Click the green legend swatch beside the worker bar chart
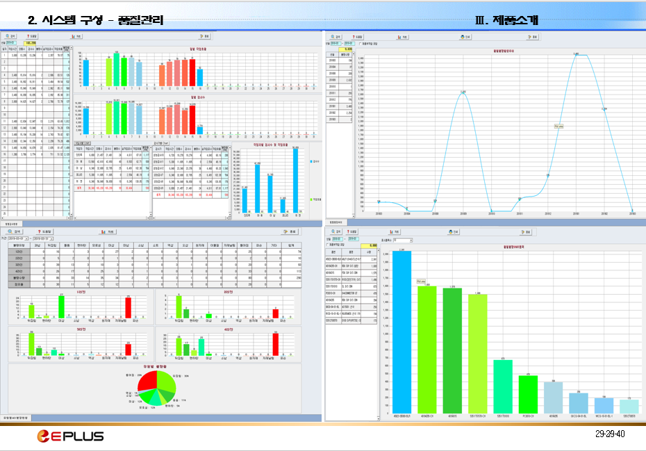Screen dimensions: 646x451 311,199
